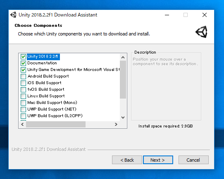
Task: Click the Unity logo in the title bar
Action: (13, 15)
